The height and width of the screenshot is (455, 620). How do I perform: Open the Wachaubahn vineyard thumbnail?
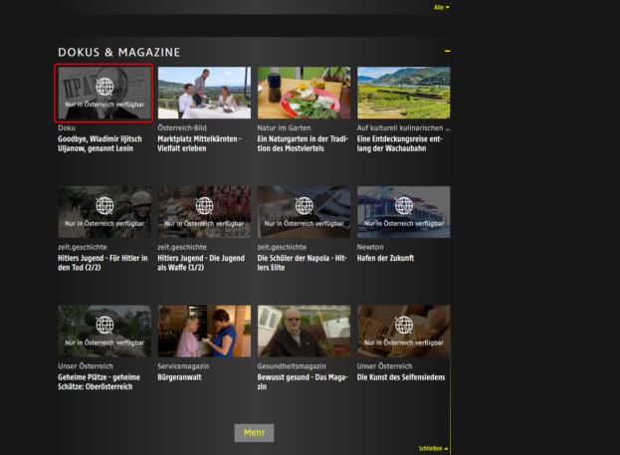(x=403, y=93)
